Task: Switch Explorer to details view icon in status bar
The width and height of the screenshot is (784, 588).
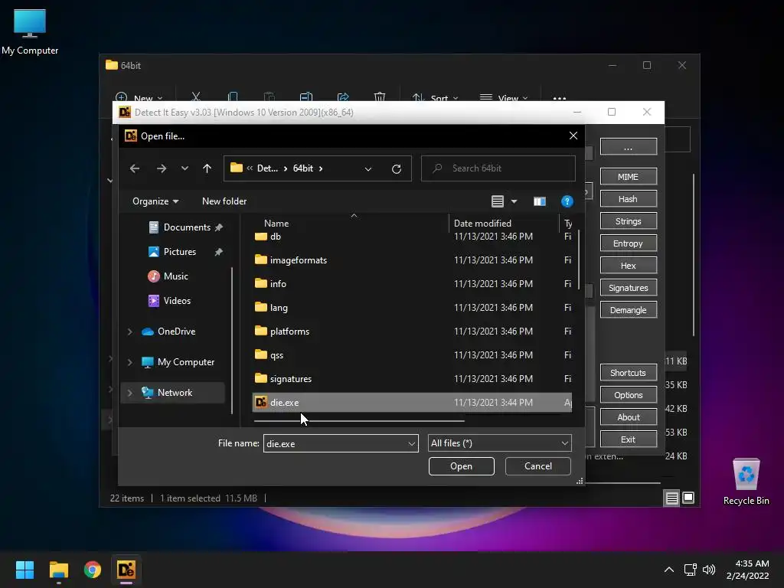Action: (x=671, y=498)
